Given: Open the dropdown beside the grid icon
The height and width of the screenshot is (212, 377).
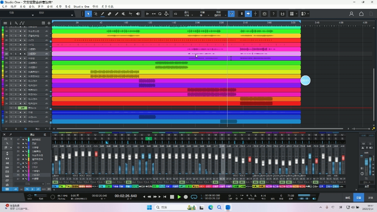Looking at the screenshot, I should (296, 14).
